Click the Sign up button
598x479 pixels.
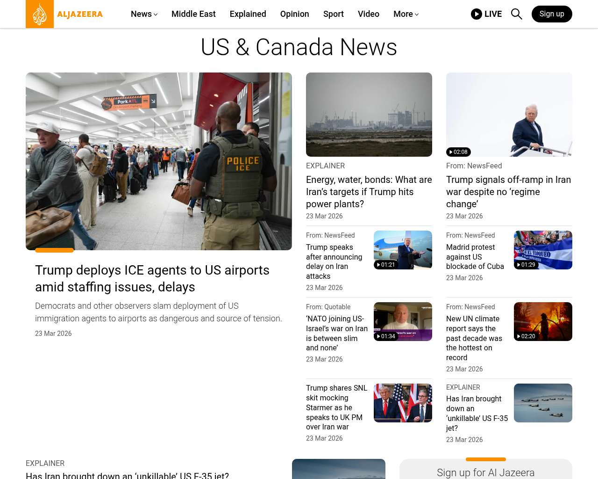(x=552, y=14)
